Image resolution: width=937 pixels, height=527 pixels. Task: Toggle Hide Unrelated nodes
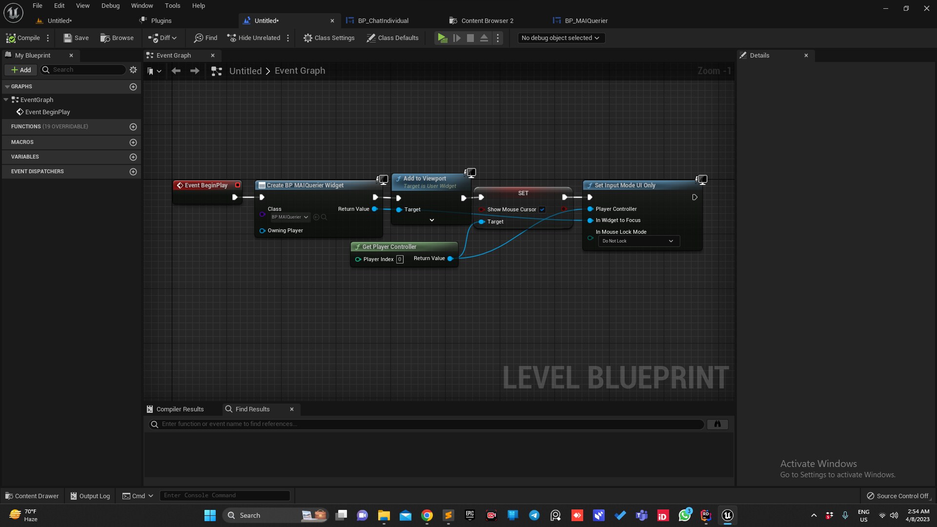(x=254, y=38)
